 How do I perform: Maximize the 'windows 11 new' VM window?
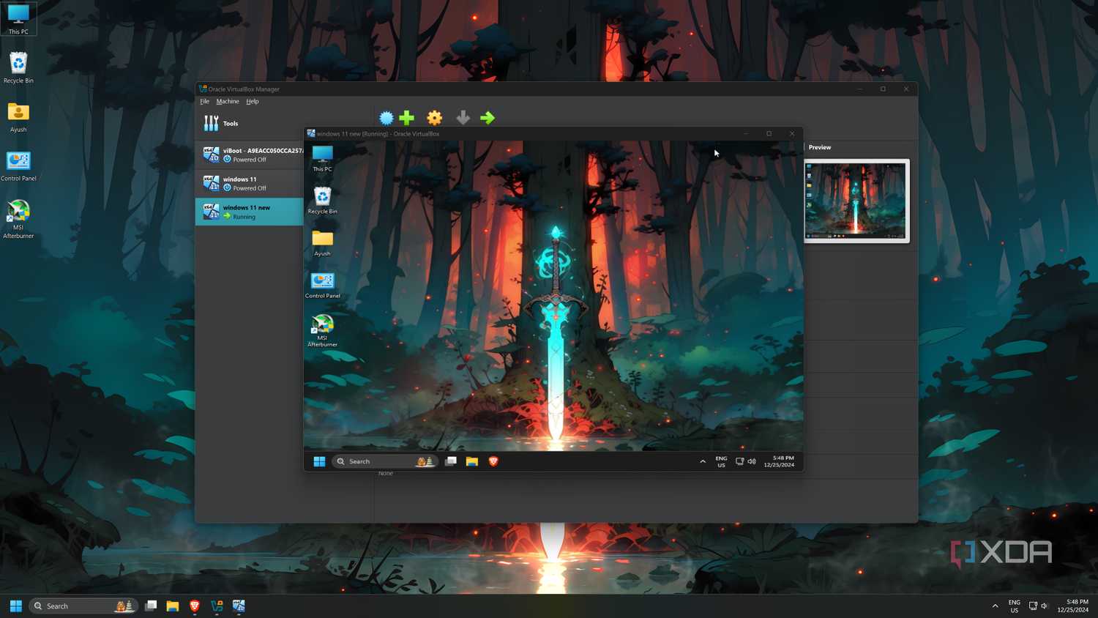(769, 133)
